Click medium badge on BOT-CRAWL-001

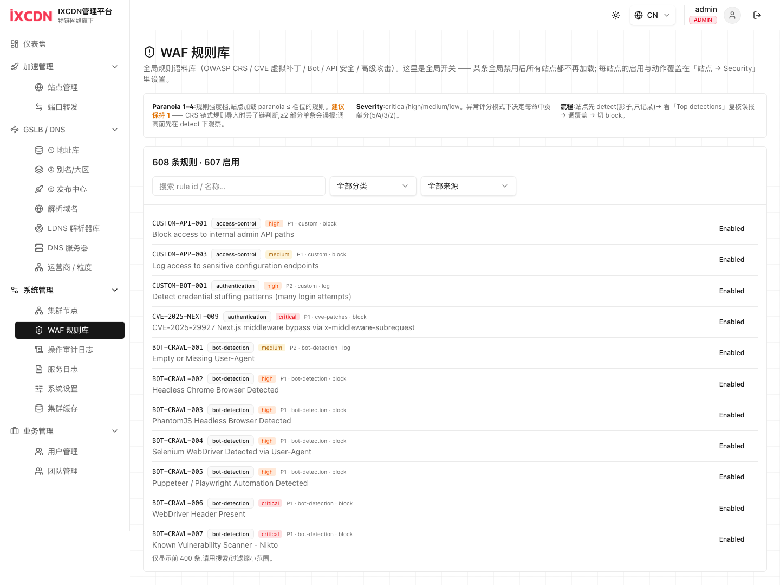(272, 348)
